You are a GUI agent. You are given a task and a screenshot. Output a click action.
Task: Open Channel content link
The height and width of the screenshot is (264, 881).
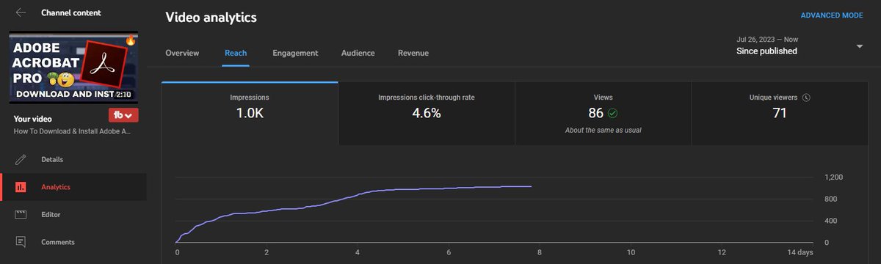click(x=71, y=13)
